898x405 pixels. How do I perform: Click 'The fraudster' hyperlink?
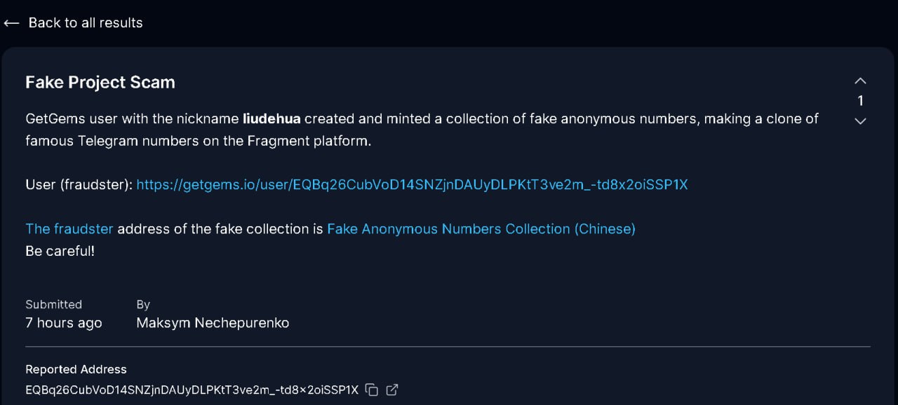pyautogui.click(x=69, y=229)
